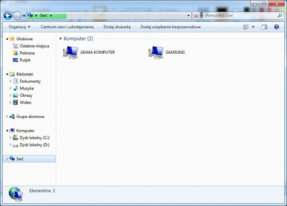Click the help question mark icon

[x=276, y=27]
